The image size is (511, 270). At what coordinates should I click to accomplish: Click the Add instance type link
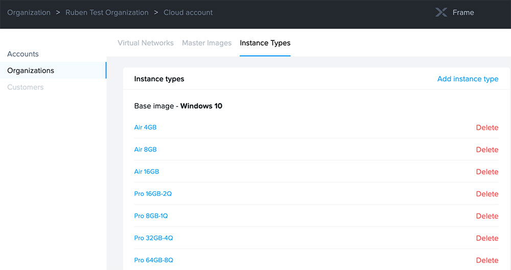[468, 79]
